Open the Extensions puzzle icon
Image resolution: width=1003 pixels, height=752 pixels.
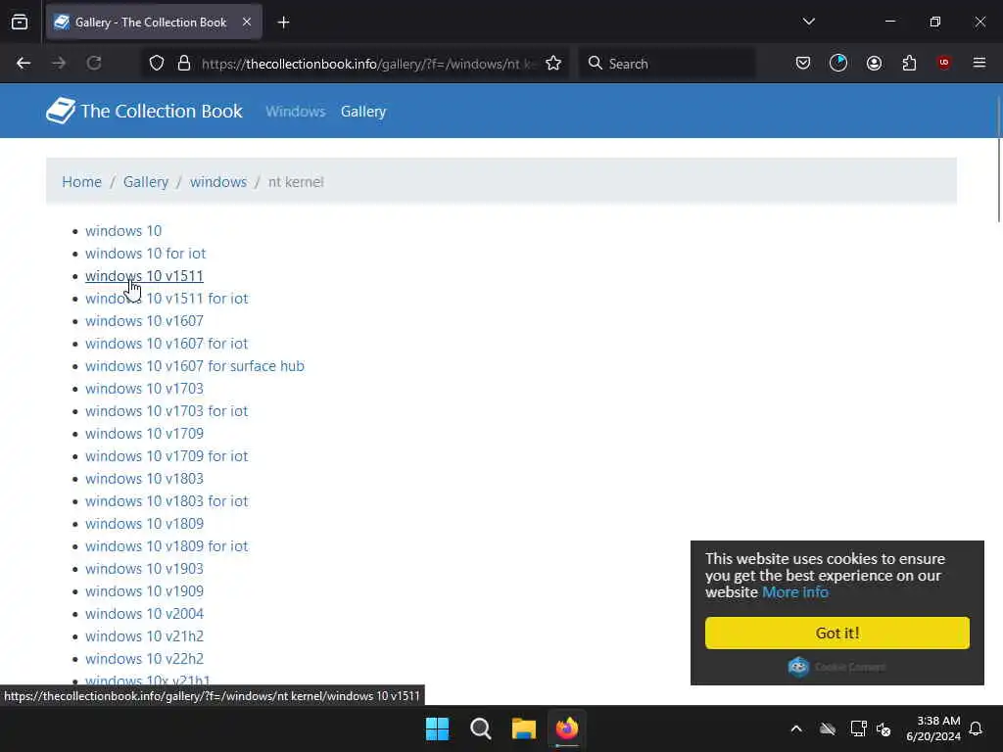[x=909, y=64]
